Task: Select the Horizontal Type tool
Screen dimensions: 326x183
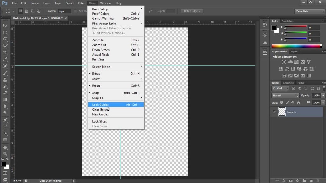Action: (5, 126)
